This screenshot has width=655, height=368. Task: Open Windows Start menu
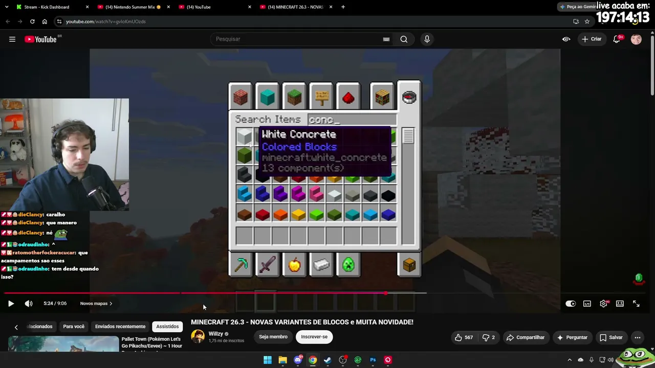click(x=268, y=360)
